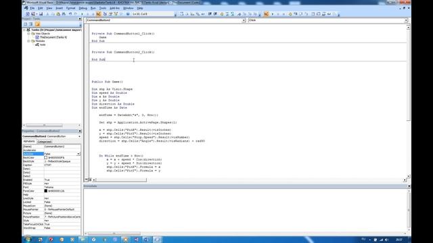Collapse the Tanks project root node
433x243 pixels.
pyautogui.click(x=24, y=30)
